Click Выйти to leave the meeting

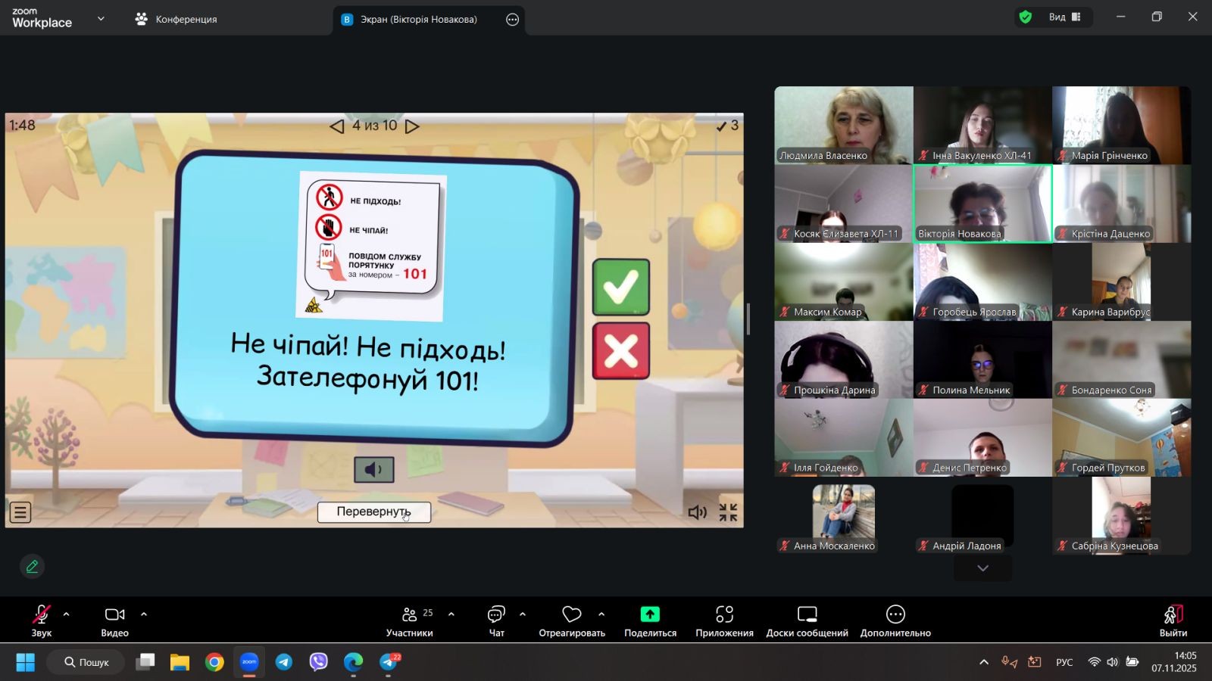coord(1173,620)
